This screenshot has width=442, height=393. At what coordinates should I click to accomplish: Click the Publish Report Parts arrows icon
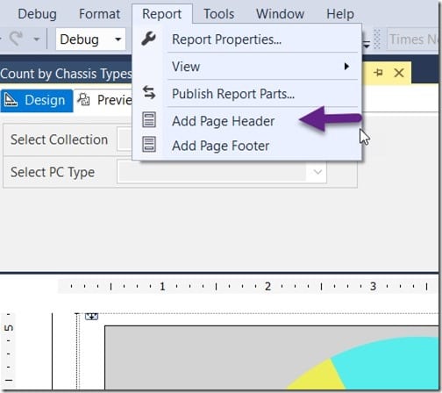pos(149,92)
